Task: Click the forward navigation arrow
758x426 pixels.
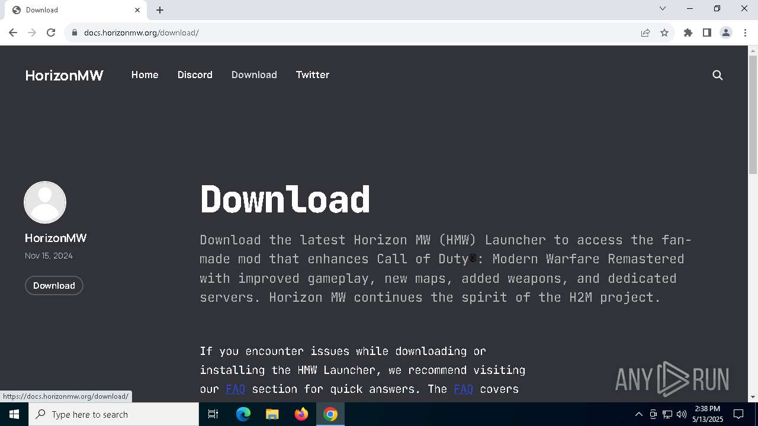Action: pyautogui.click(x=32, y=33)
